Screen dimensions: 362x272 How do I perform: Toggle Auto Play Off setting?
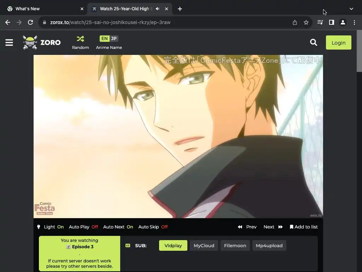pyautogui.click(x=83, y=227)
